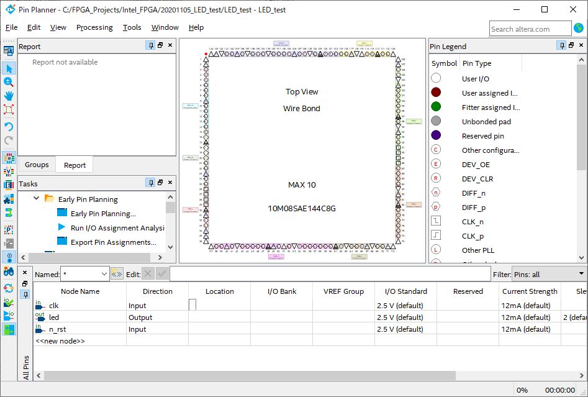Toggle the pin on the Report panel

point(150,45)
